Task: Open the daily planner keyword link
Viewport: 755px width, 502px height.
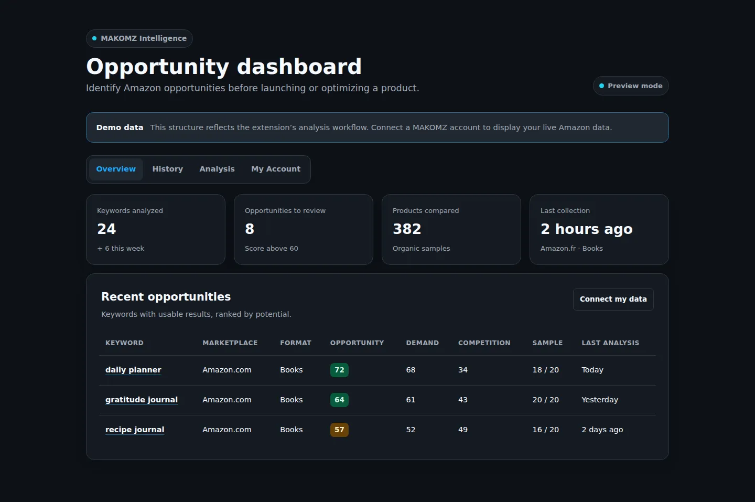Action: pos(133,370)
